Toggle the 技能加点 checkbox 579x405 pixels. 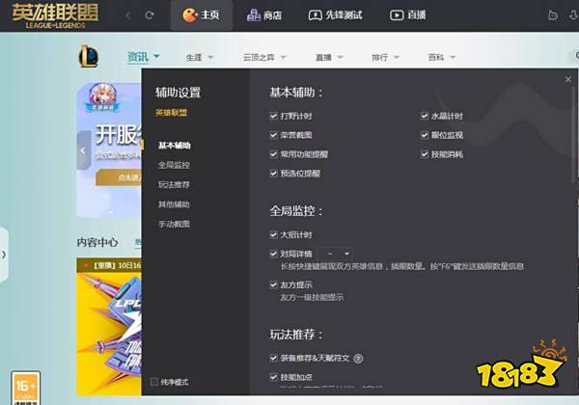pos(274,377)
